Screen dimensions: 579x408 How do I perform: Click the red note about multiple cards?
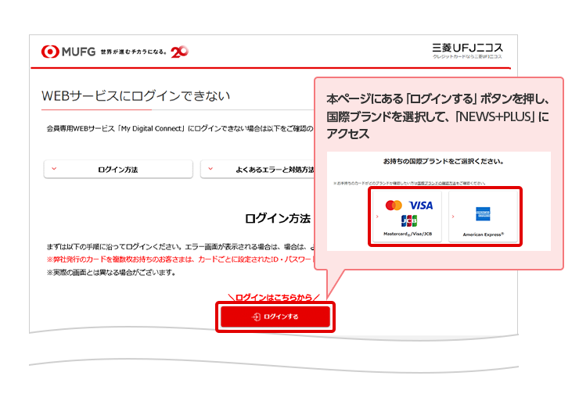click(x=180, y=259)
